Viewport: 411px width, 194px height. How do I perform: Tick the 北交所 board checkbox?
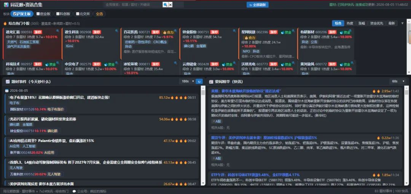(78, 14)
